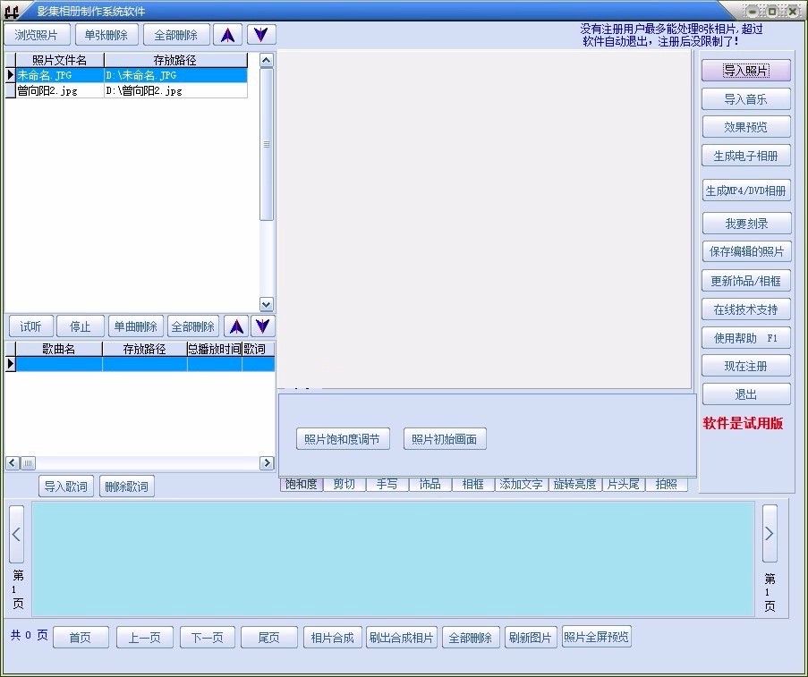The height and width of the screenshot is (677, 808).
Task: Go to next thumbnail page with right chevron
Action: [x=770, y=533]
